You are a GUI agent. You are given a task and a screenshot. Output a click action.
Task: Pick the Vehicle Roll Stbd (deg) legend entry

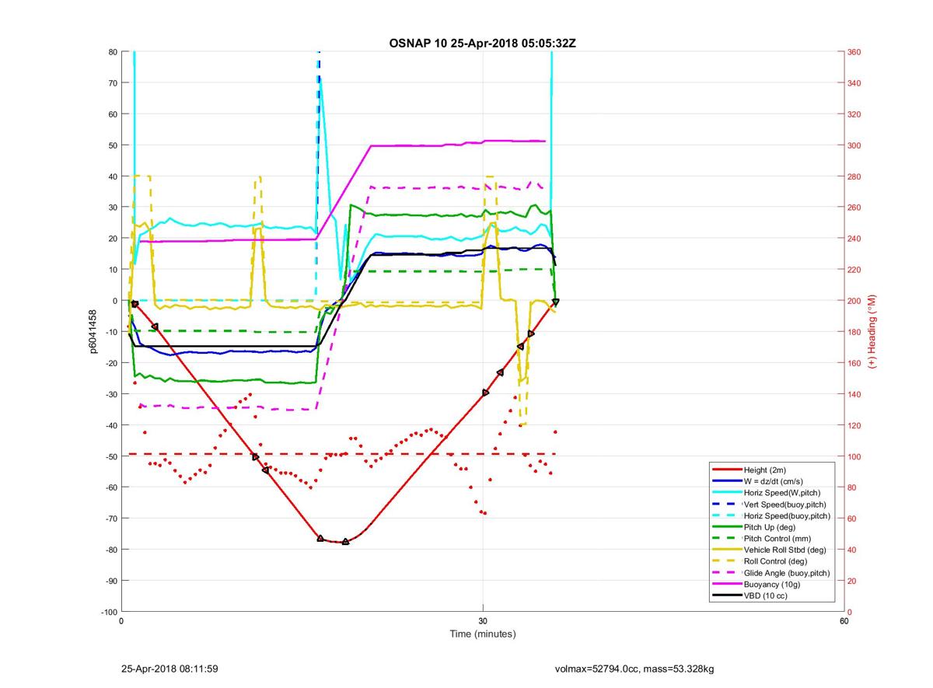(771, 550)
